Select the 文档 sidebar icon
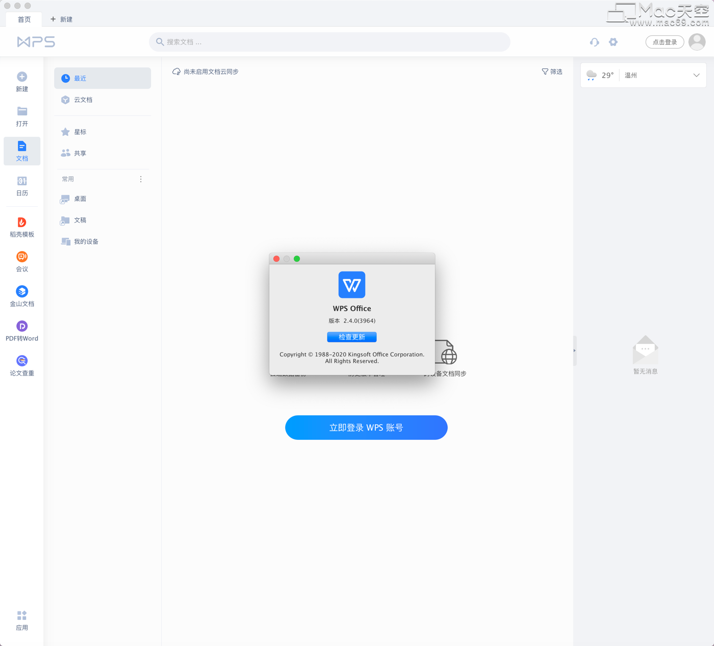 point(22,146)
